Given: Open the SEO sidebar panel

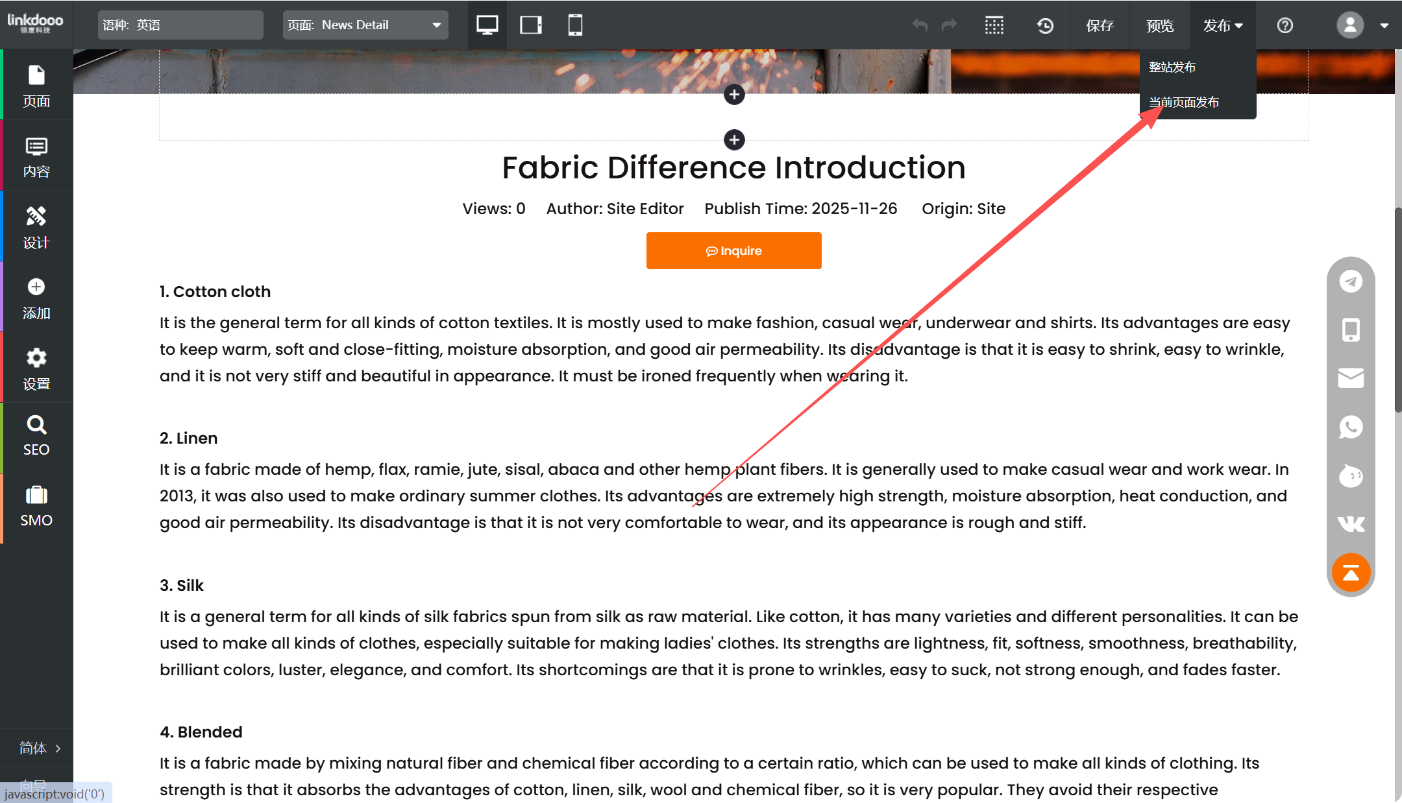Looking at the screenshot, I should 36,437.
